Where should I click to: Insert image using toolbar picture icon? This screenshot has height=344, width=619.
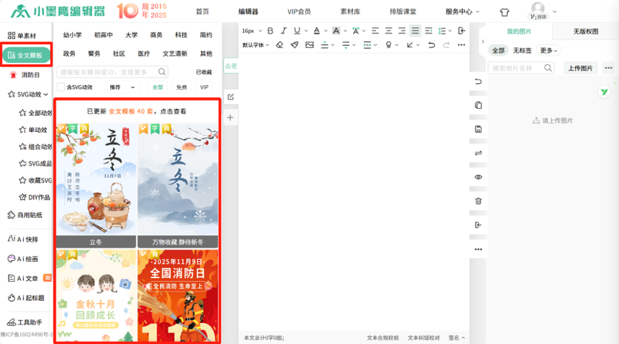(309, 45)
